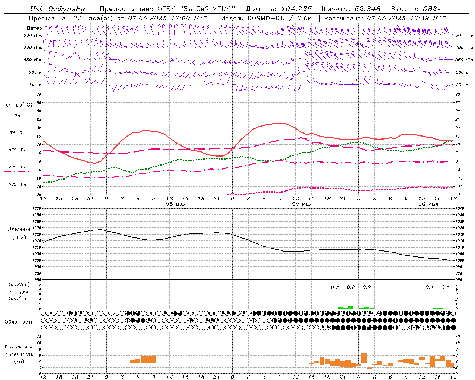Click the Td 2м dew point legend entry

17,133
